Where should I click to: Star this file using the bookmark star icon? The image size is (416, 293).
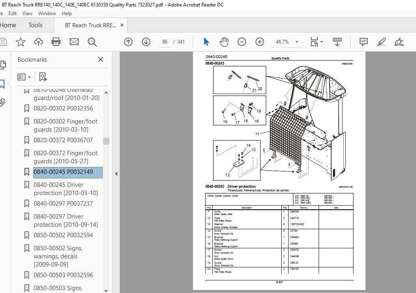point(20,42)
